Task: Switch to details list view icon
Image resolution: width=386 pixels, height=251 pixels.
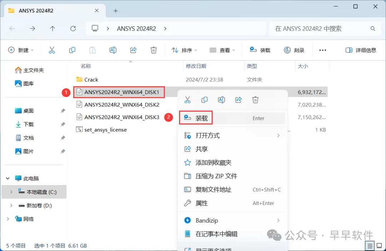Action: click(370, 246)
